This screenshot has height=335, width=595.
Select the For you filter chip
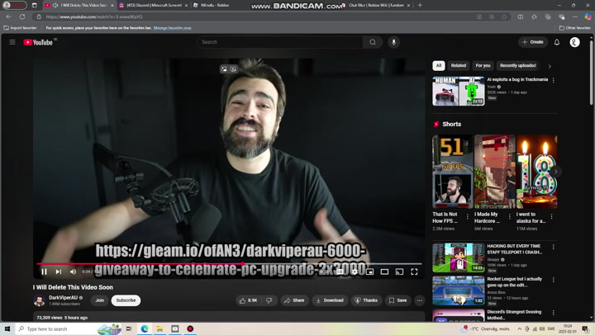tap(483, 65)
